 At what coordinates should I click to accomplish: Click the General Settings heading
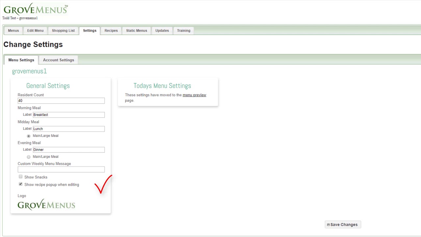click(48, 86)
